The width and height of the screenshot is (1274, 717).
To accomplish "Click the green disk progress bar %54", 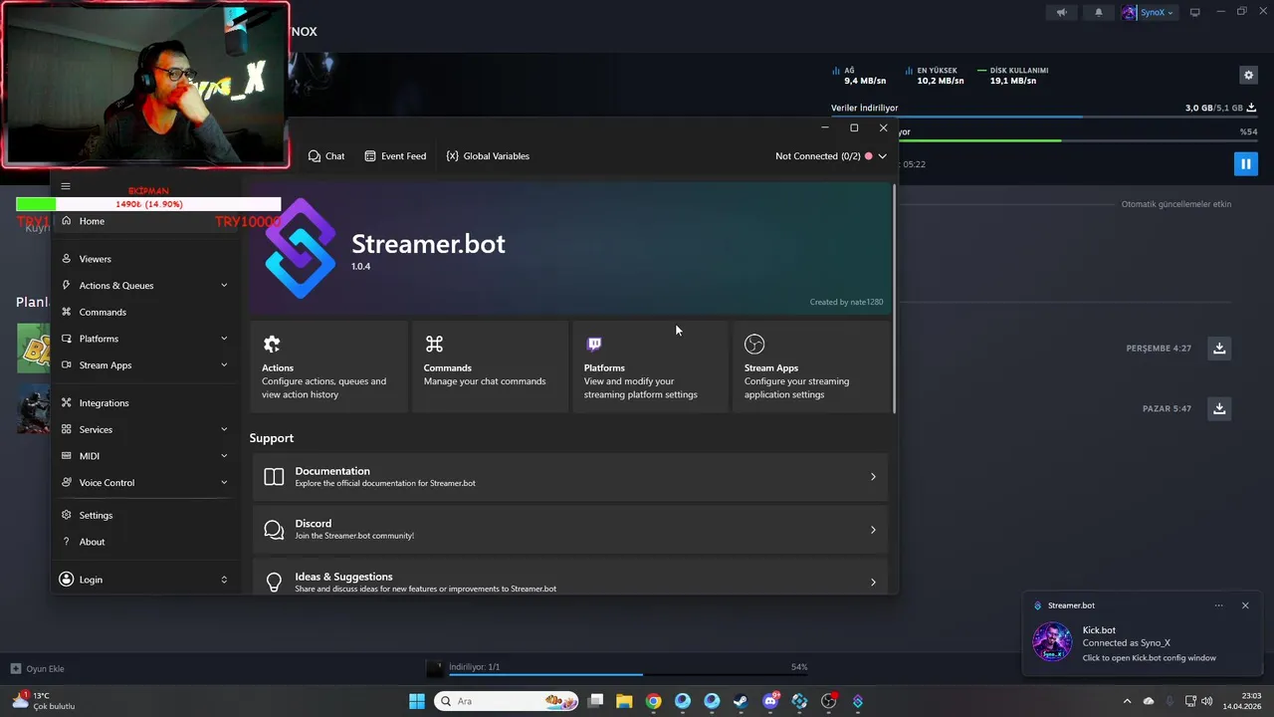I will point(1078,140).
